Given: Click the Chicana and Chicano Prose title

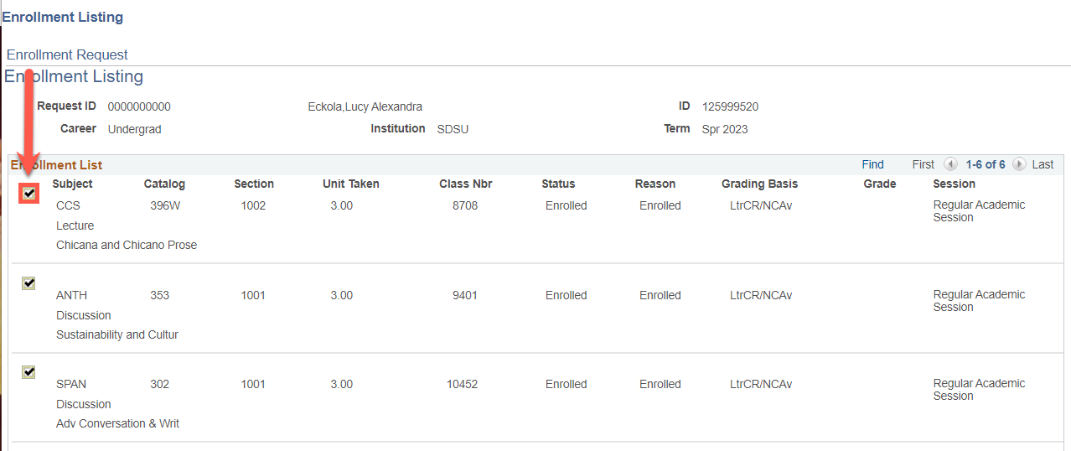Looking at the screenshot, I should (127, 245).
